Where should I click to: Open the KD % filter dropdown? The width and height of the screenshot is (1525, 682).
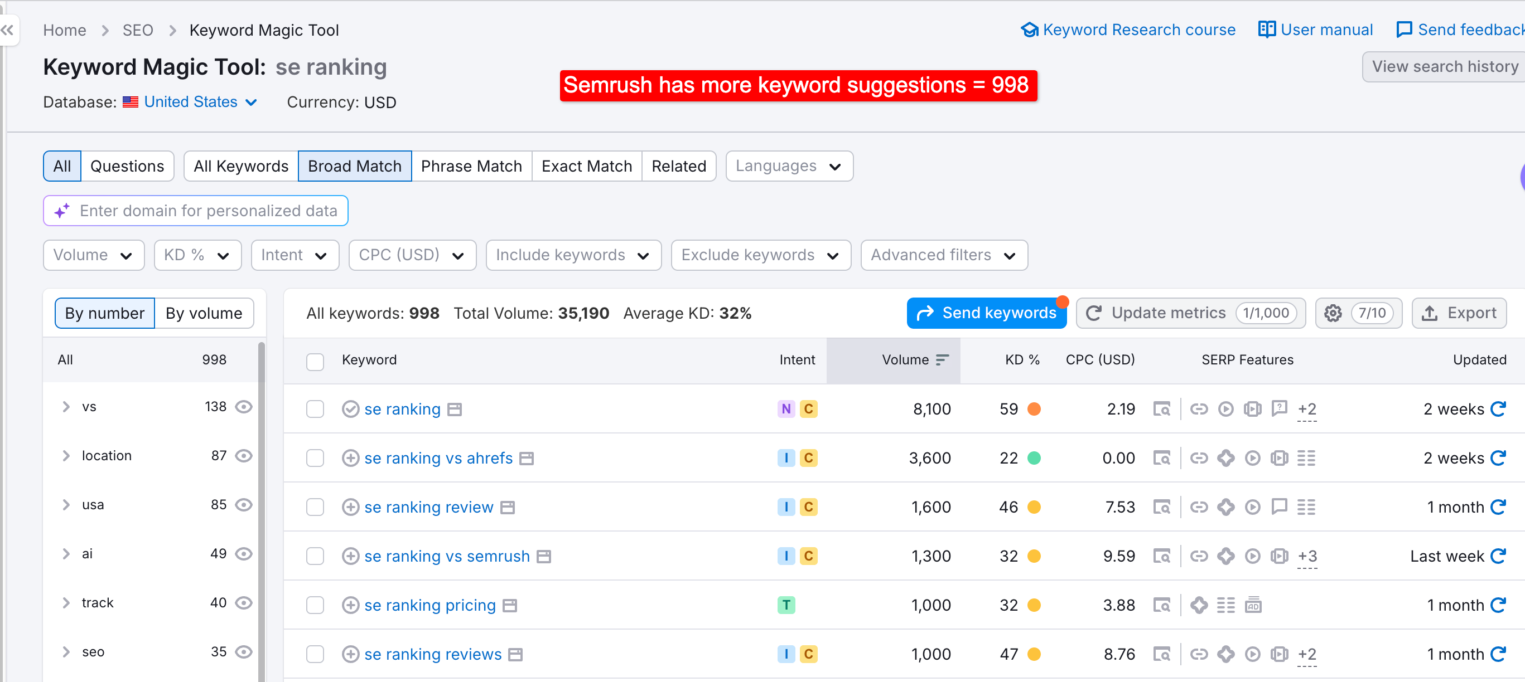[197, 255]
